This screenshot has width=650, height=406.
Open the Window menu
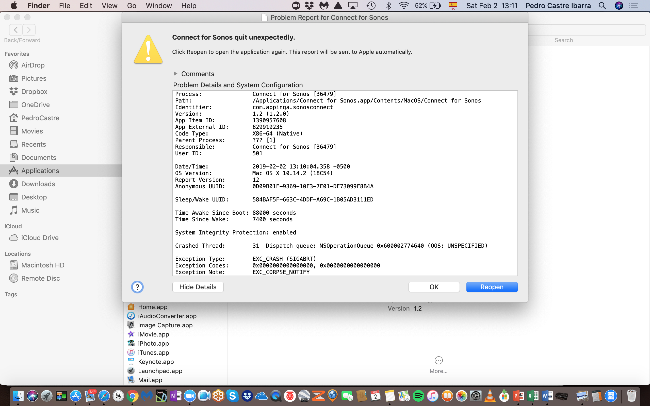click(159, 6)
